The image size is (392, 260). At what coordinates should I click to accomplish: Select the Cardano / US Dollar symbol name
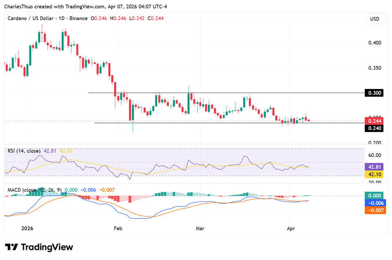pos(31,18)
